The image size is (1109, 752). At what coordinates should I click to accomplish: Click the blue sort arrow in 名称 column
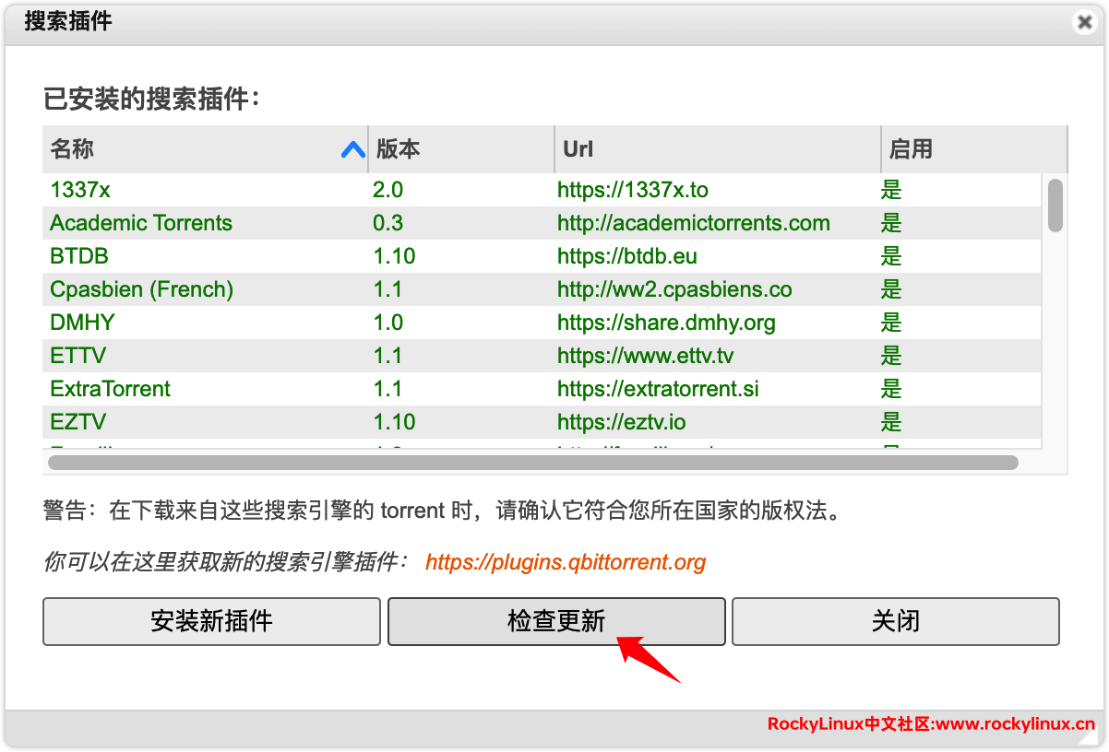click(x=352, y=149)
